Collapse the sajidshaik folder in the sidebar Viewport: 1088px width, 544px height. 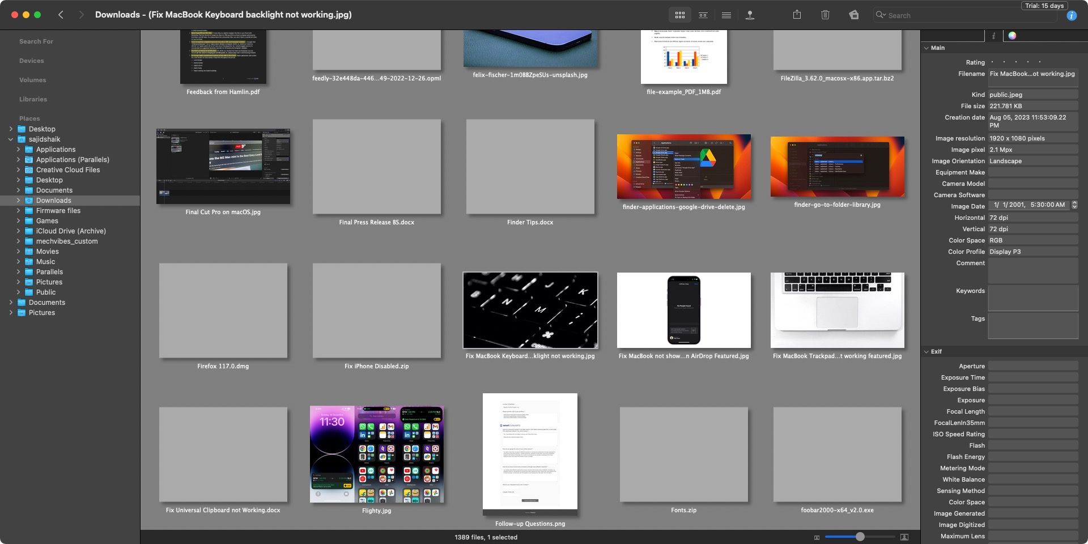tap(11, 139)
